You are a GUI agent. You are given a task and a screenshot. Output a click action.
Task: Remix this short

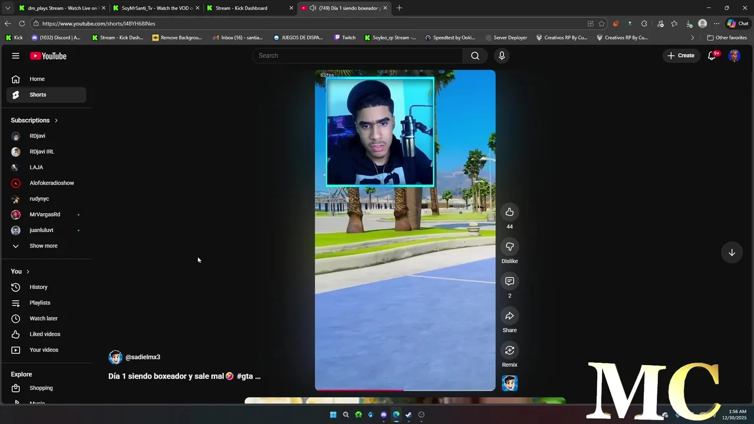510,350
